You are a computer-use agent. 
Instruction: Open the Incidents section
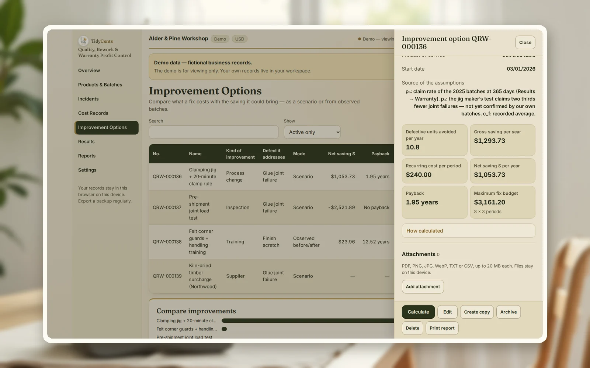point(88,99)
